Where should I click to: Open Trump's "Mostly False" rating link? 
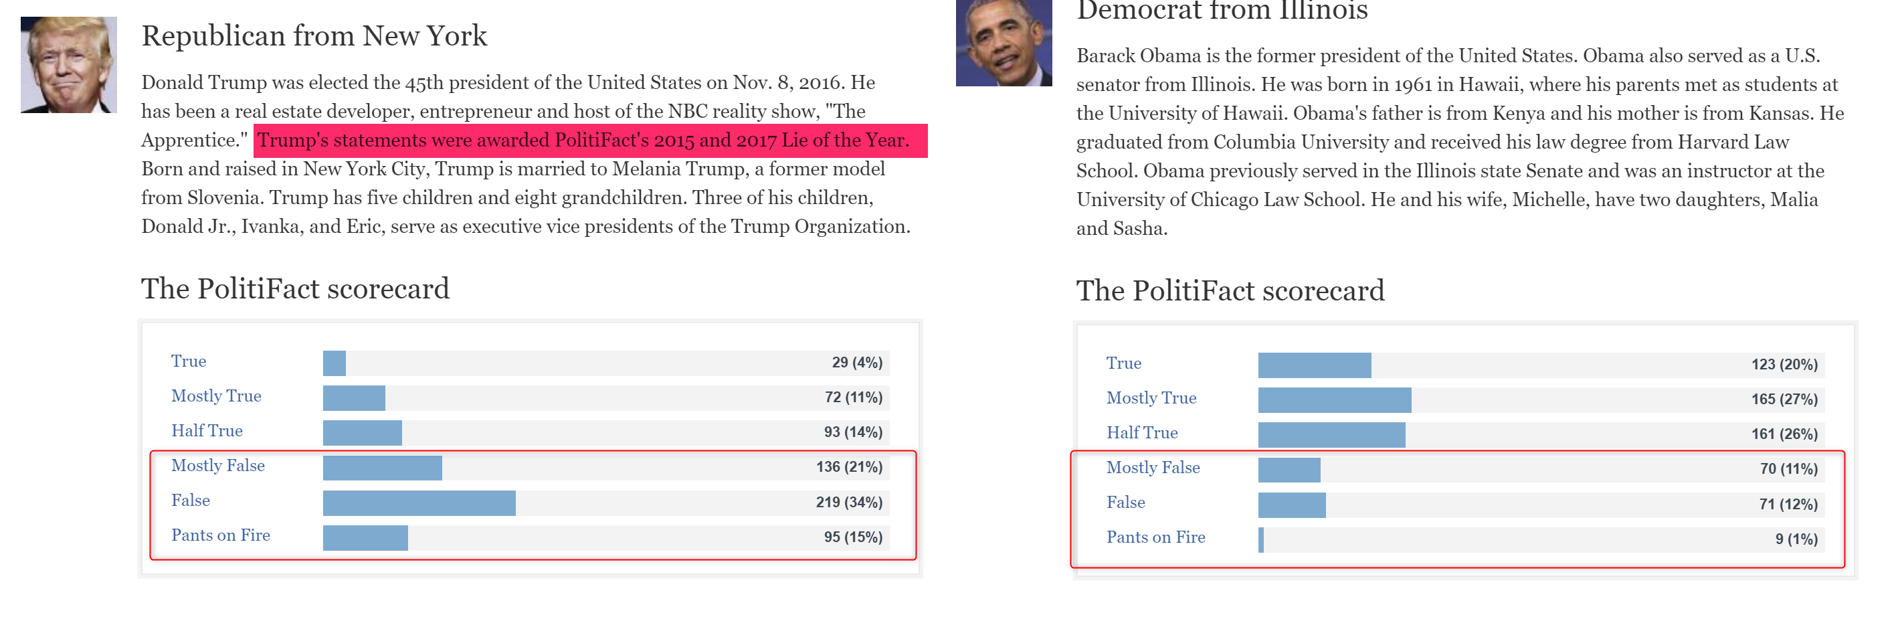(x=217, y=466)
